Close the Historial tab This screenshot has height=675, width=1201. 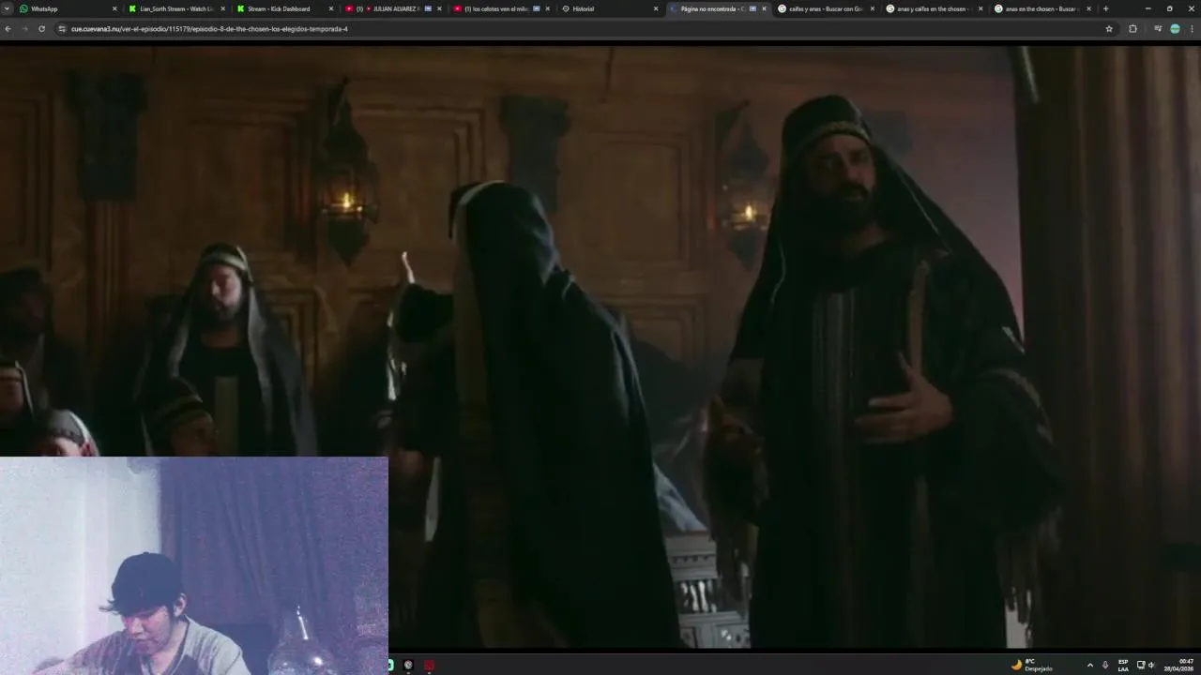(x=656, y=8)
